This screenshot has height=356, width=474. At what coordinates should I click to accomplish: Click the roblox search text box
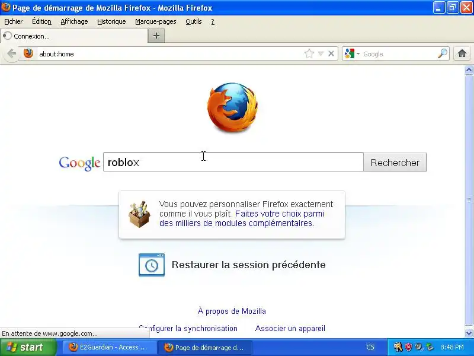click(233, 162)
